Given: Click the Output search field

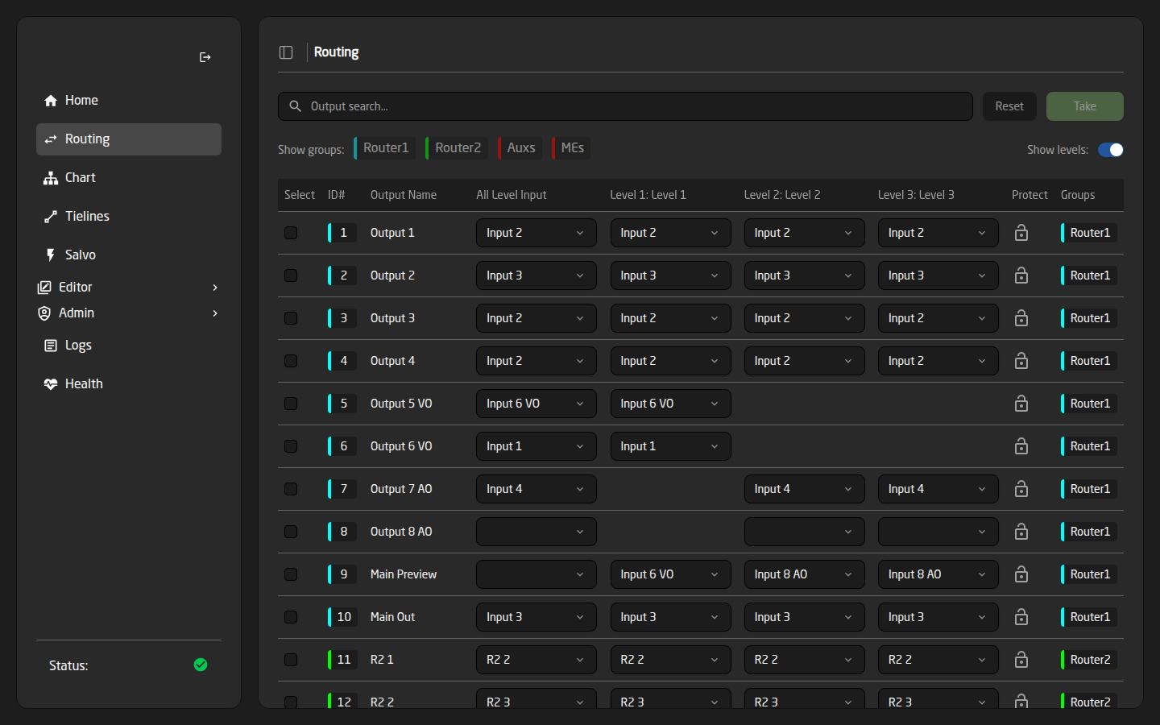Looking at the screenshot, I should pos(625,106).
